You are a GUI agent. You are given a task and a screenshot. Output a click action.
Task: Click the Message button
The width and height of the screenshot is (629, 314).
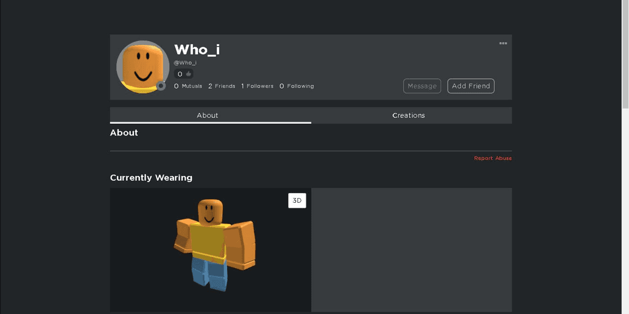coord(422,86)
